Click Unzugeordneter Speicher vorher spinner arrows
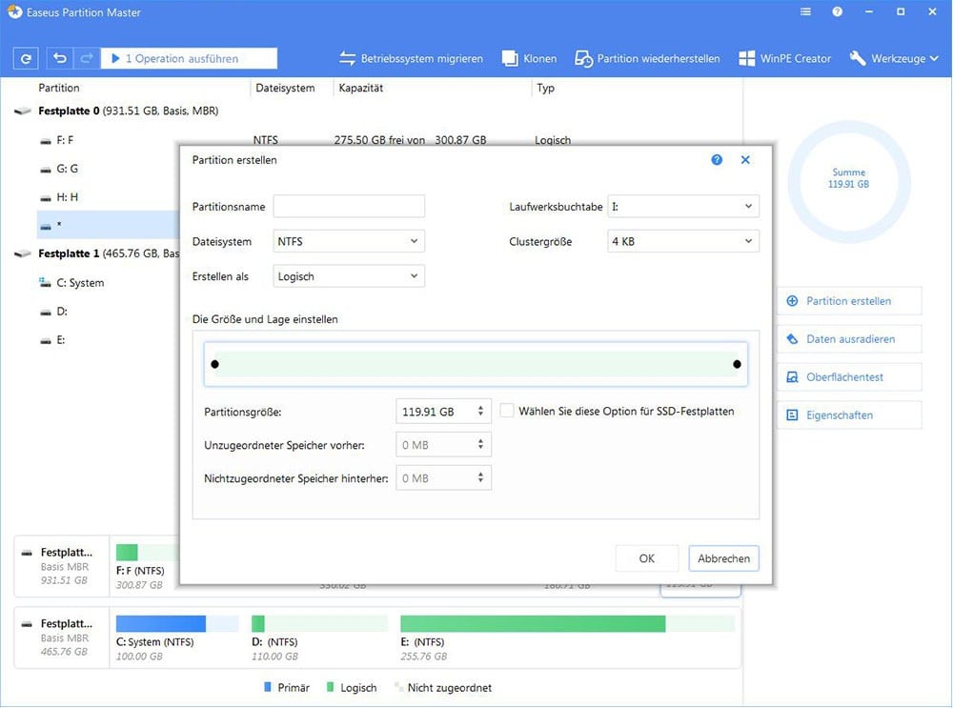Screen dimensions: 953x708 point(480,444)
